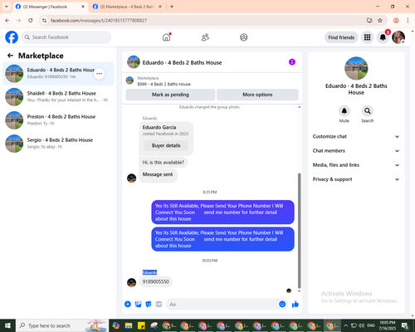Viewport: 415px width, 332px height.
Task: Expand Customize chat section
Action: tap(356, 136)
